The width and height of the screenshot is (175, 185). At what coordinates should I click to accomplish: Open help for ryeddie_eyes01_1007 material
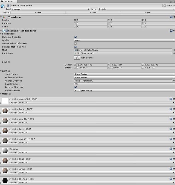(x=171, y=139)
